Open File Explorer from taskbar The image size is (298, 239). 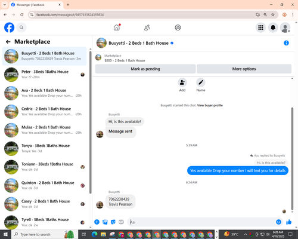click(103, 234)
